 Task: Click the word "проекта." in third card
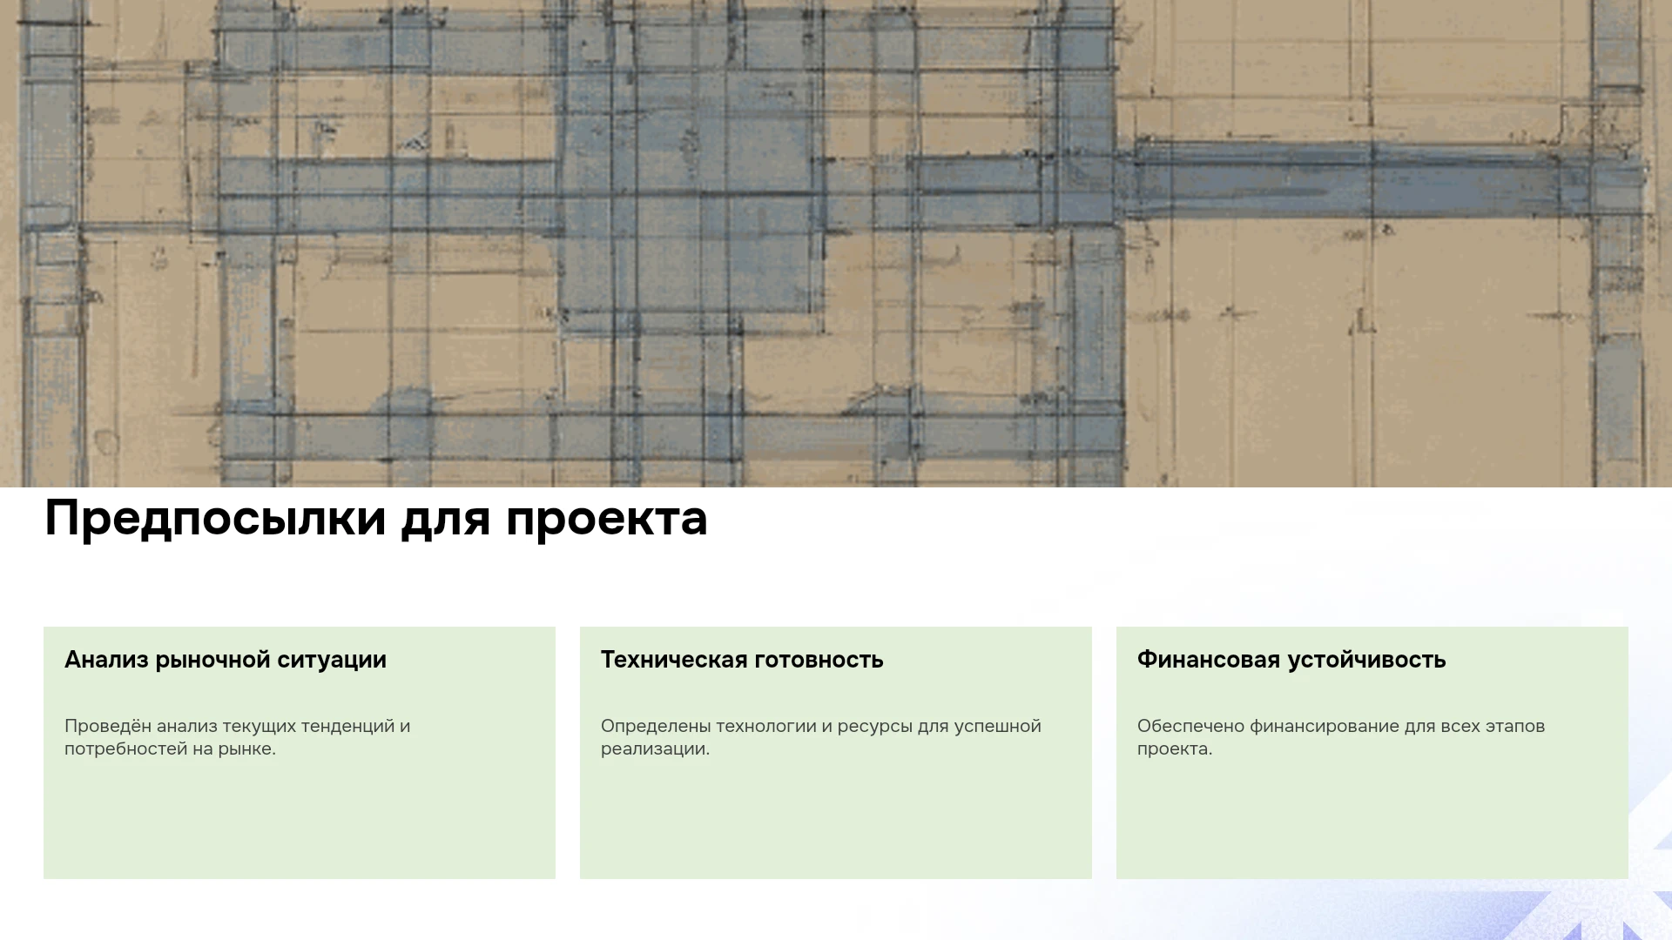(x=1175, y=749)
